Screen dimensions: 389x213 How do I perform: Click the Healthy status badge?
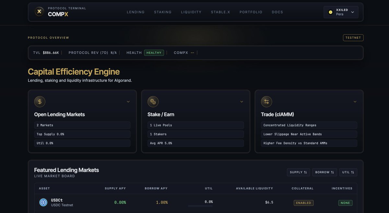coord(154,53)
